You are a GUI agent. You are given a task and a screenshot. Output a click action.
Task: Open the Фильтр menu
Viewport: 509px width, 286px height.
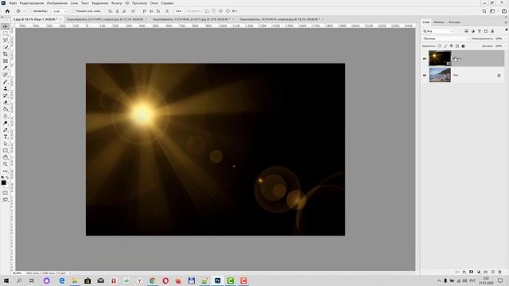pos(117,3)
